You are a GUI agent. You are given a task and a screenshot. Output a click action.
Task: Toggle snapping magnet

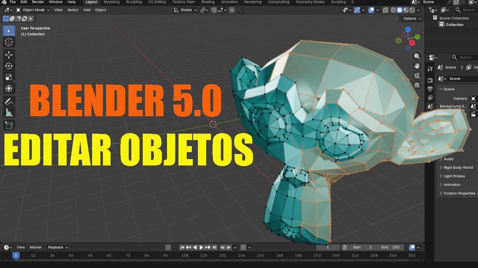pos(214,10)
